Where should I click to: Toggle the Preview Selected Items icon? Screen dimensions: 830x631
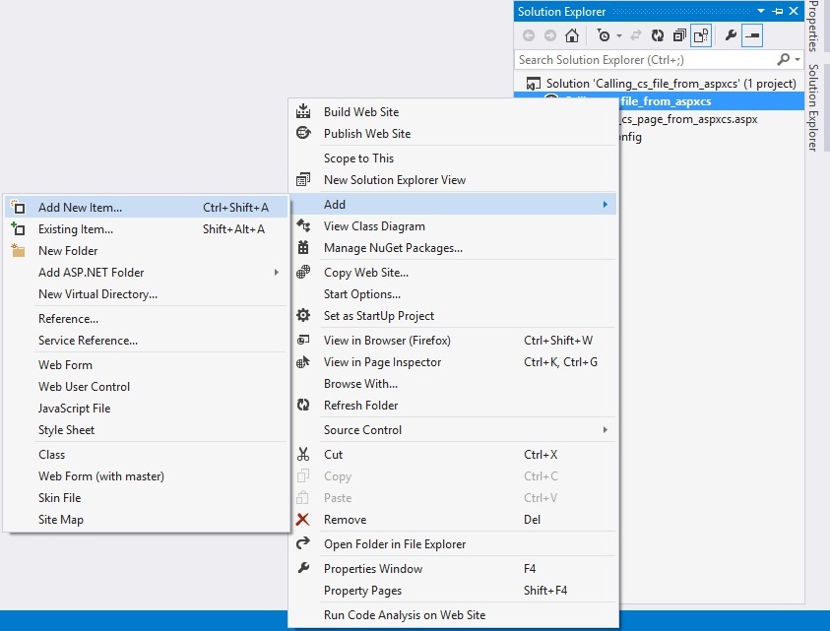pos(751,36)
